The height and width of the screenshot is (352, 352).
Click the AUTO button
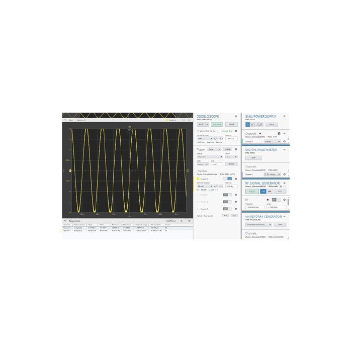coord(201,124)
